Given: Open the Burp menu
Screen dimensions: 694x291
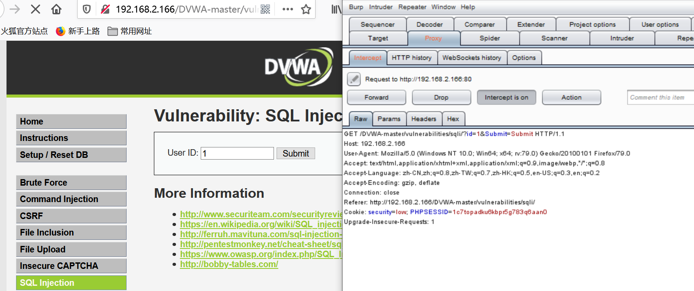Looking at the screenshot, I should click(356, 7).
